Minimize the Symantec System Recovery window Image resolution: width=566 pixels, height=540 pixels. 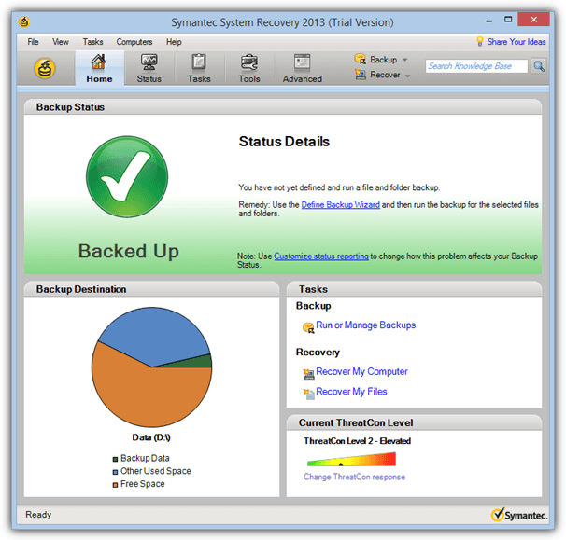488,21
